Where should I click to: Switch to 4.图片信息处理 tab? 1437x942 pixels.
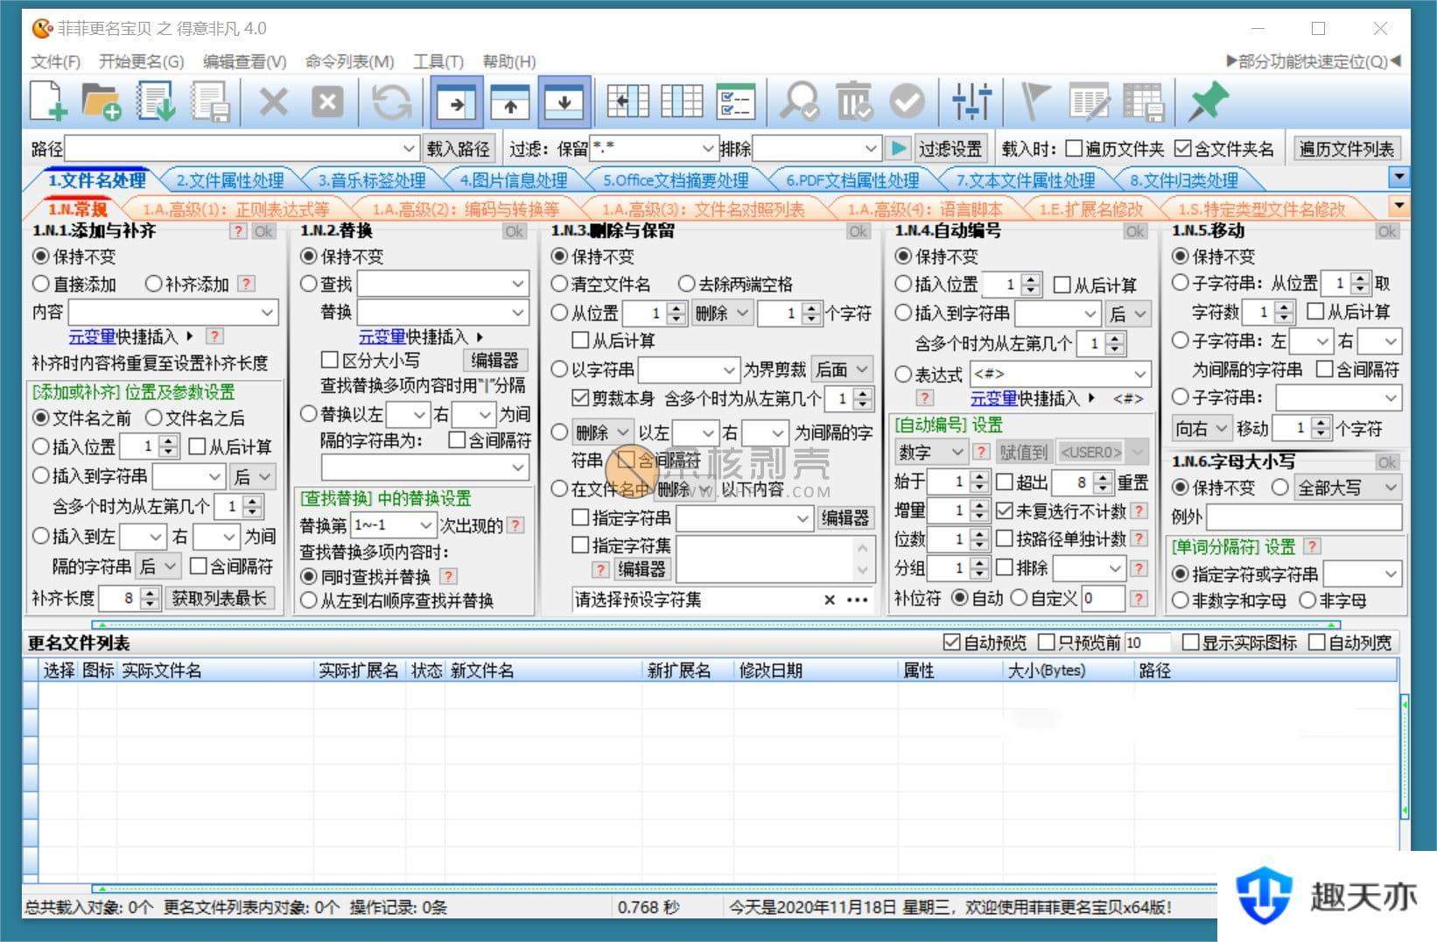click(x=514, y=180)
